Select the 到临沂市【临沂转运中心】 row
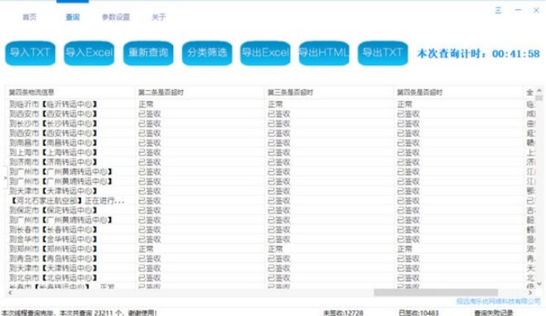 coord(270,104)
